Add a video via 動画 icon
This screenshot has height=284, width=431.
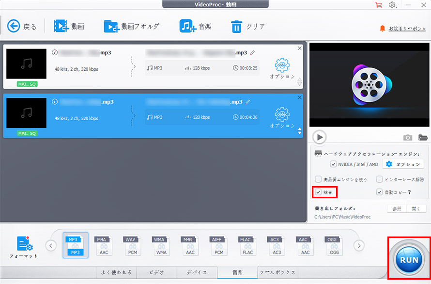tap(69, 27)
